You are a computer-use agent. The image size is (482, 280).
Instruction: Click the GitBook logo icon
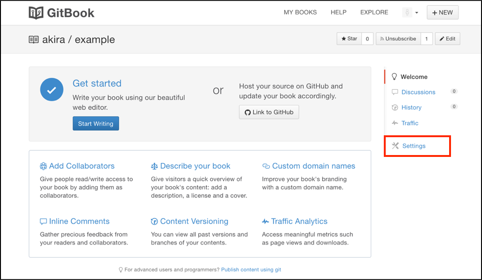36,13
